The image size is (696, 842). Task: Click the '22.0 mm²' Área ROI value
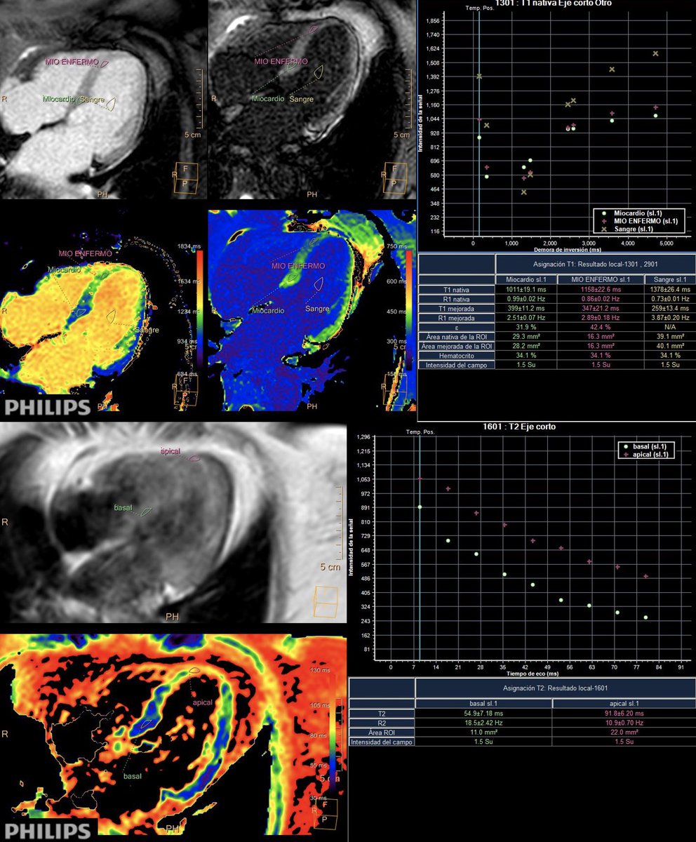click(x=624, y=732)
